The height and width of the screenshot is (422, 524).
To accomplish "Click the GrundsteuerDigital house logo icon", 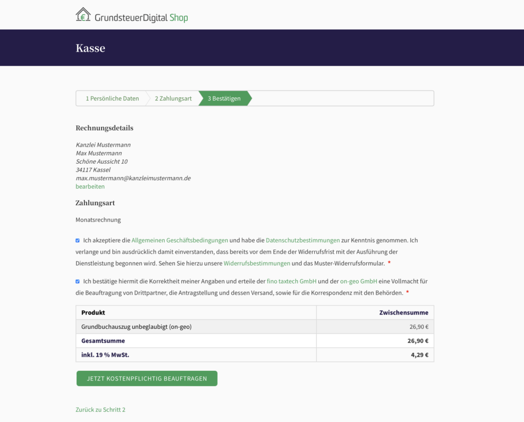I will [x=83, y=15].
